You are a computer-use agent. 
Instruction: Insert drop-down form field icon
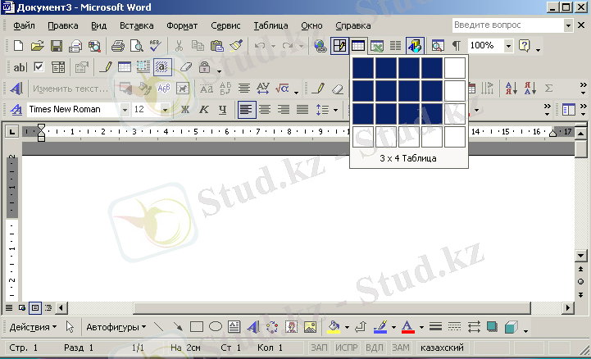coord(58,67)
